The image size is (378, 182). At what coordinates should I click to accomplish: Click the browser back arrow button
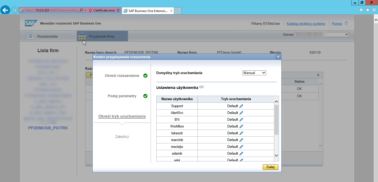click(5, 10)
